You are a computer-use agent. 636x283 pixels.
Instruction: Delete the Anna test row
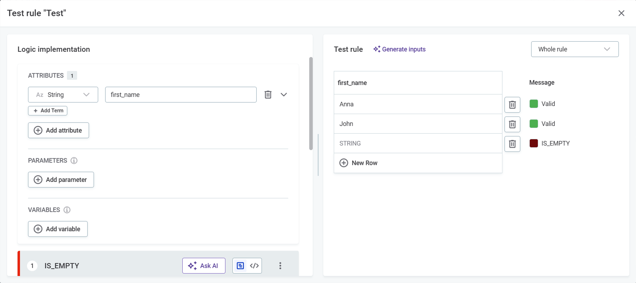[512, 105]
